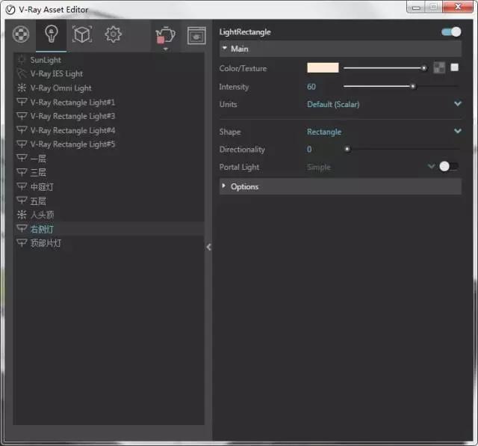
Task: Select the 五层 light
Action: [x=108, y=201]
